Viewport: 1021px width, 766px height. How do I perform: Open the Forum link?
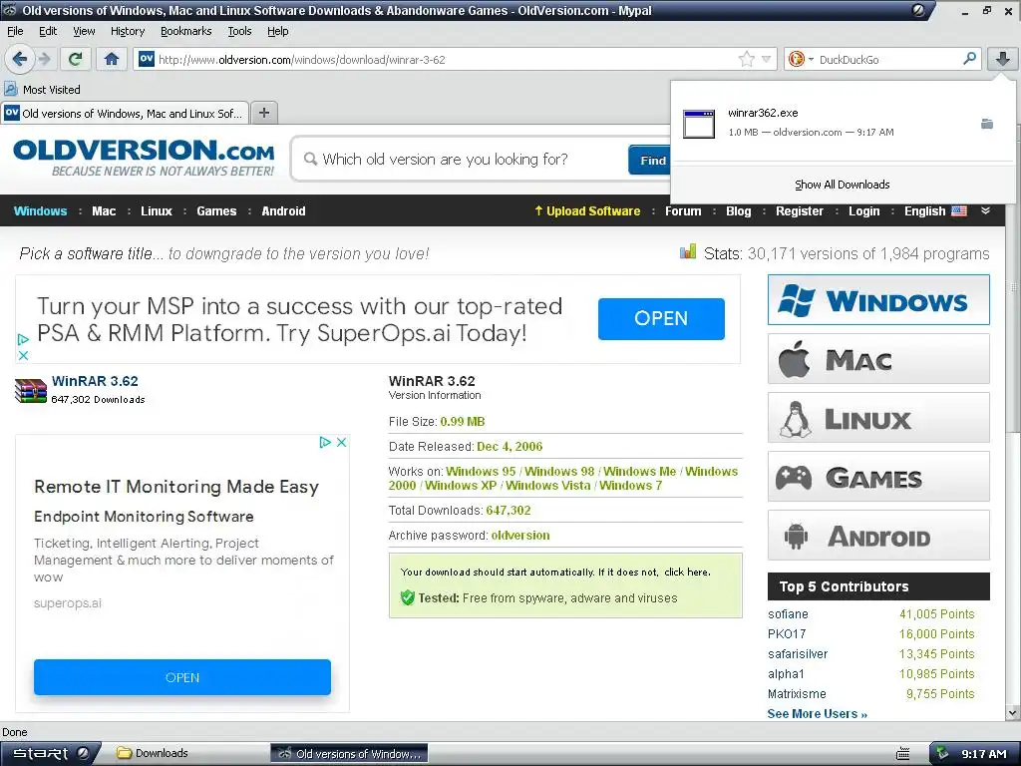(x=683, y=211)
